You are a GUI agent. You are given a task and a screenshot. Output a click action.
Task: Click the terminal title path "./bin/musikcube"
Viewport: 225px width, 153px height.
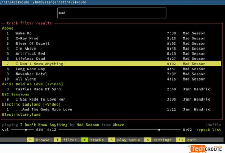(14, 2)
